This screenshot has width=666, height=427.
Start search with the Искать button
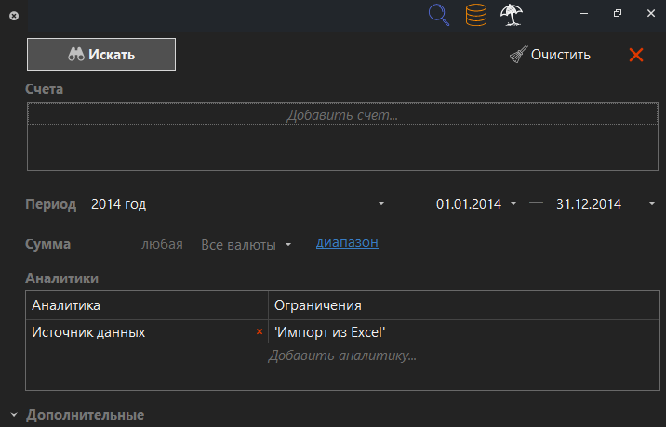[x=101, y=54]
